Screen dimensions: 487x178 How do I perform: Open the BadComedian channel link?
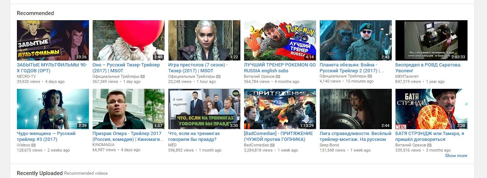(x=257, y=145)
